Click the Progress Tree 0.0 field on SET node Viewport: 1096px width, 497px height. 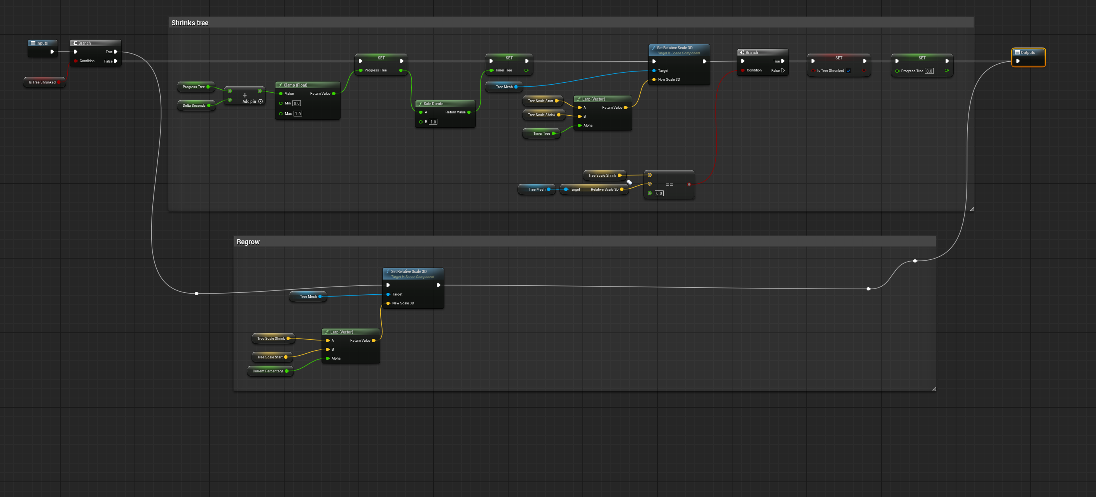[929, 71]
